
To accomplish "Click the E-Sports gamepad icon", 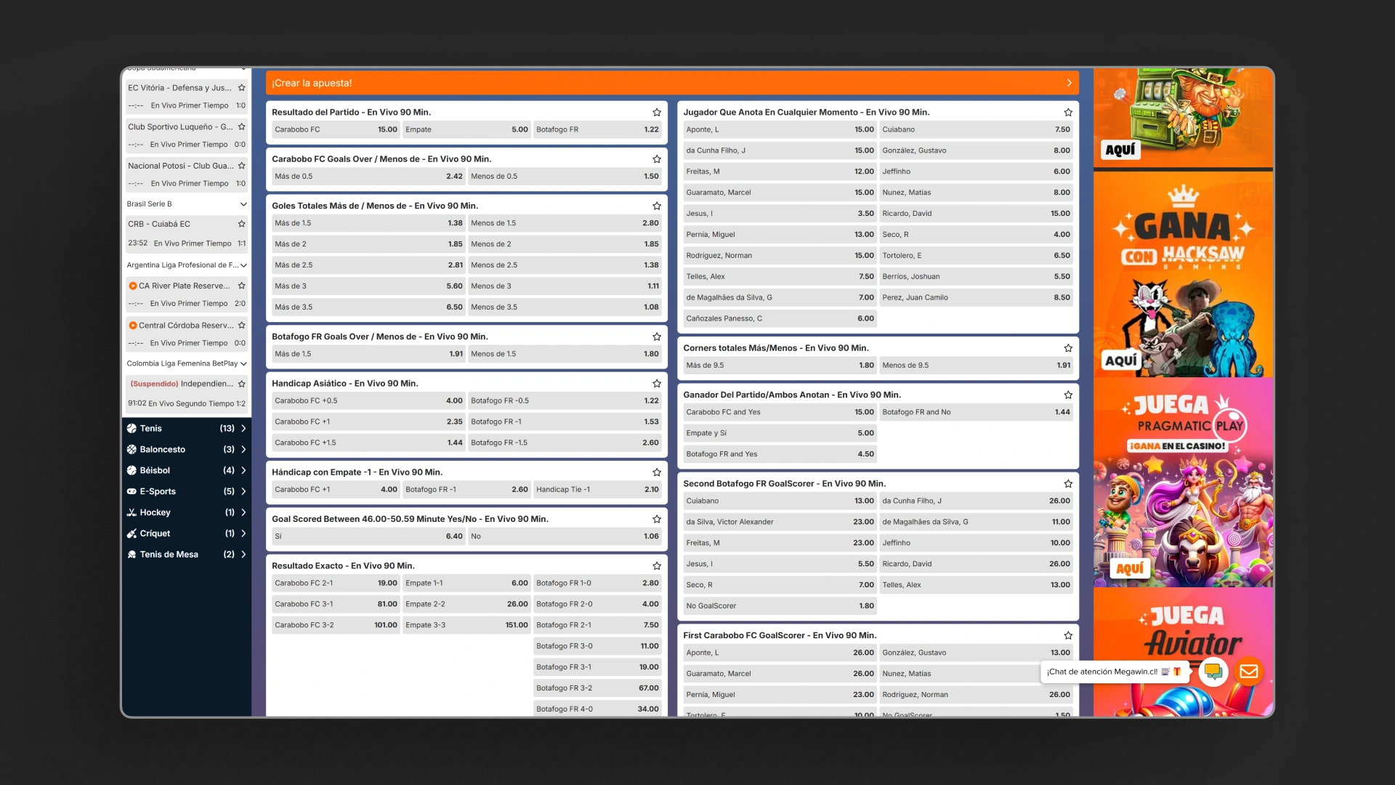I will [x=132, y=492].
